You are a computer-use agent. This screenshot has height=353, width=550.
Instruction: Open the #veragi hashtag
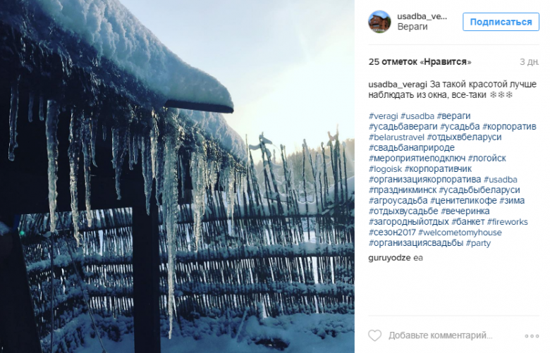[x=383, y=116]
